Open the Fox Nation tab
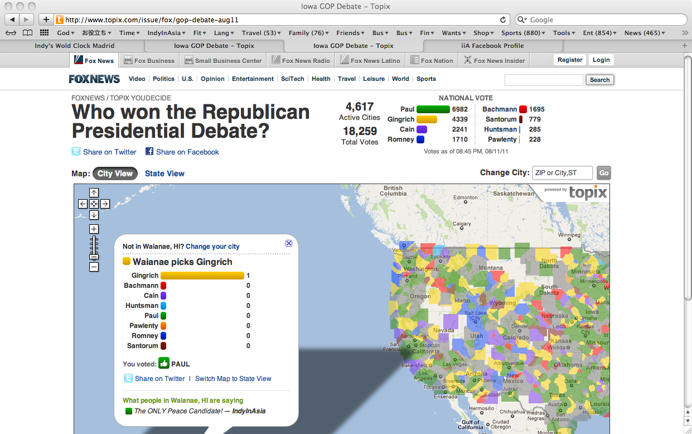Screen dimensions: 692x434 tap(432, 60)
